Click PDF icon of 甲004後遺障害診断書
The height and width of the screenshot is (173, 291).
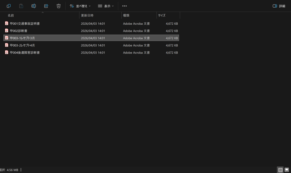pyautogui.click(x=7, y=52)
